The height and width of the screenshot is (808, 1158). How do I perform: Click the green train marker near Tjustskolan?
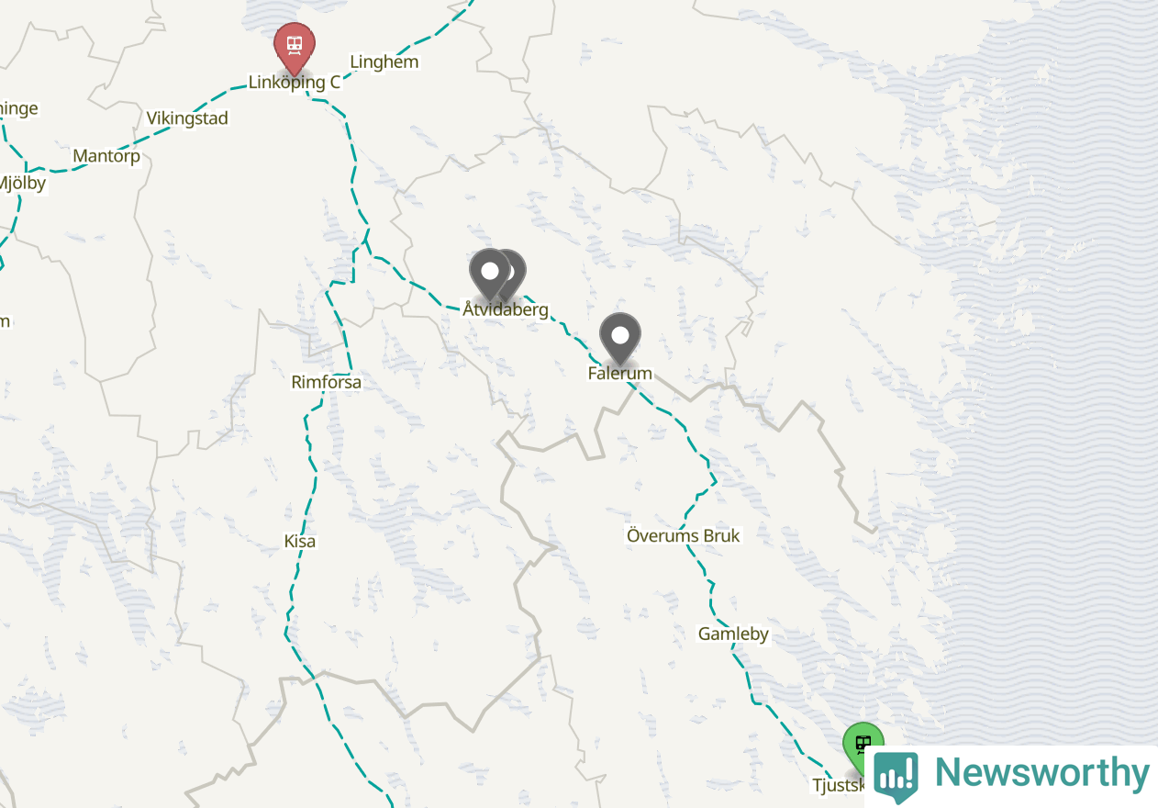click(x=863, y=746)
